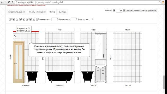Click the reset/rotate tile layout icon
This screenshot has width=167, height=94.
coord(10,19)
